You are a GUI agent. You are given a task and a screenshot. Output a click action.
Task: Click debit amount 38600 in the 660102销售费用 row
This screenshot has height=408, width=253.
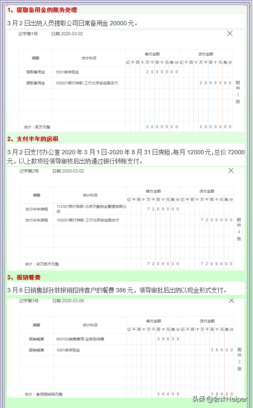(168, 339)
